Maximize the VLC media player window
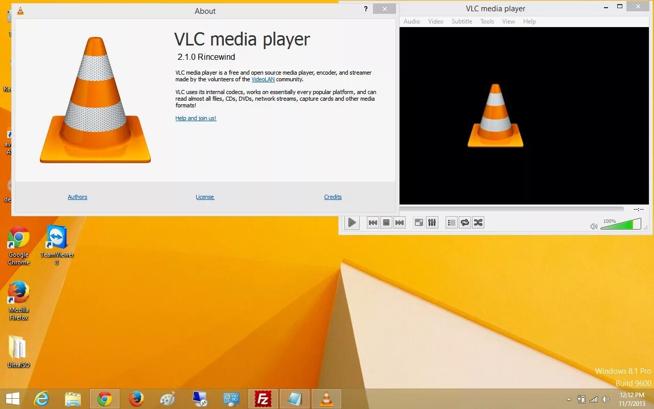Viewport: 654px width, 409px height. point(620,7)
